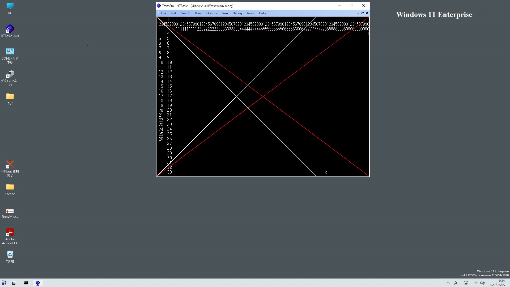
Task: Click the R status letter in HTBasic
Action: (x=326, y=172)
